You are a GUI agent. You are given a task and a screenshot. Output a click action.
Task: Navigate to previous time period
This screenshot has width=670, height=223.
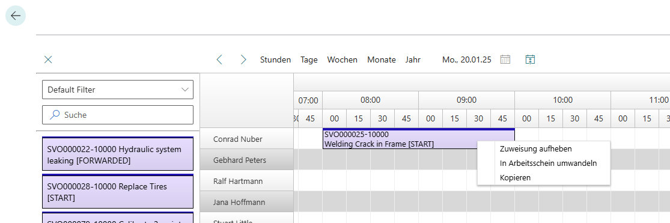220,60
